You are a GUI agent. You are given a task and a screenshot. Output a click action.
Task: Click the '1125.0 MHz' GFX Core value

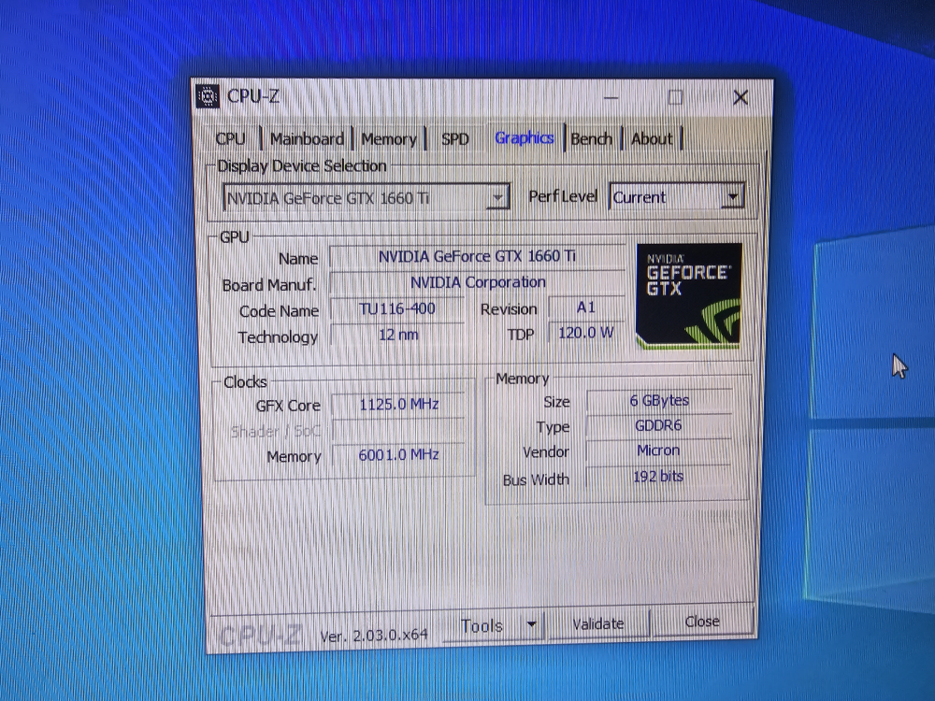[398, 404]
